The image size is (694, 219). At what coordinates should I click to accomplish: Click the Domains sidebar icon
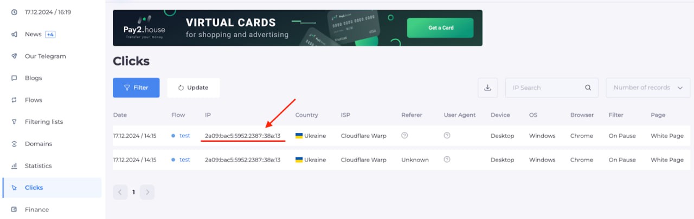[14, 144]
